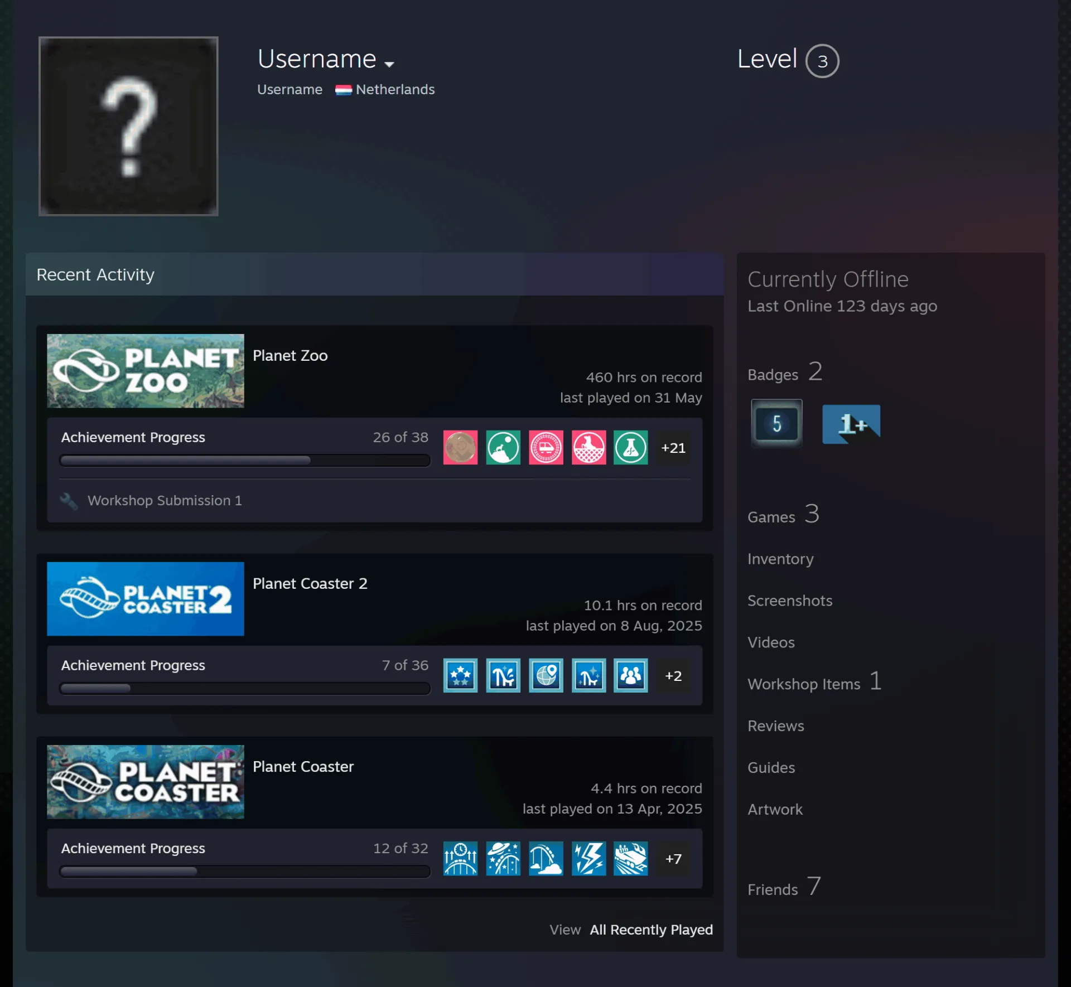
Task: Open Planet Zoo green bird achievement icon
Action: (x=503, y=447)
